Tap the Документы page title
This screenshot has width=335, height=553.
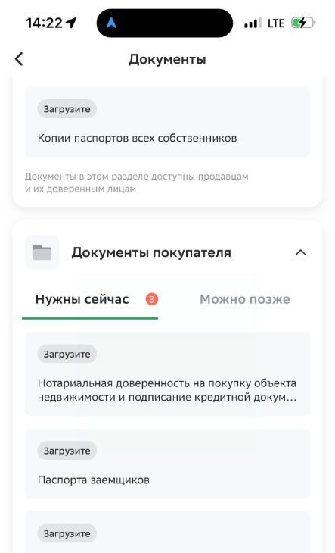pos(167,59)
